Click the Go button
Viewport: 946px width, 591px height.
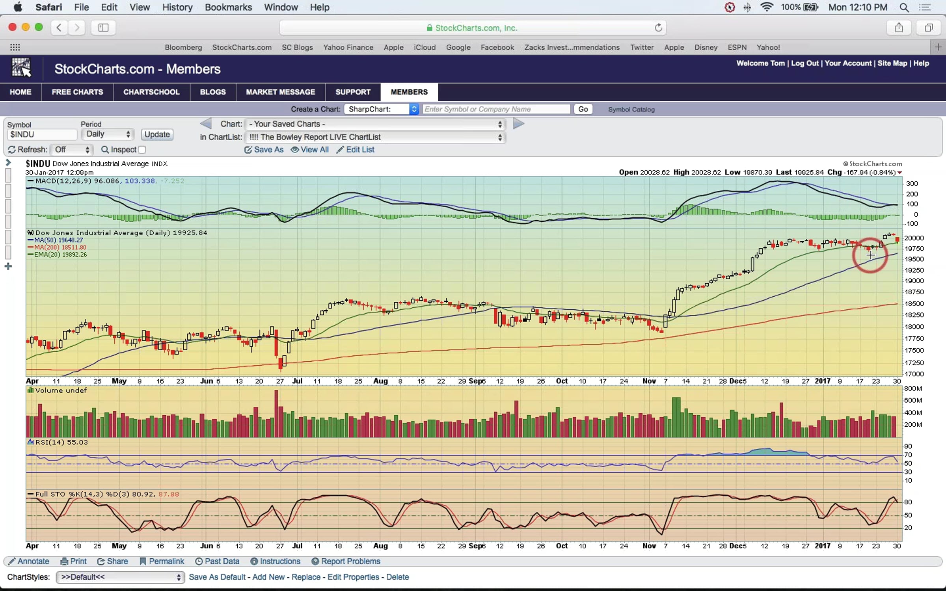coord(583,109)
